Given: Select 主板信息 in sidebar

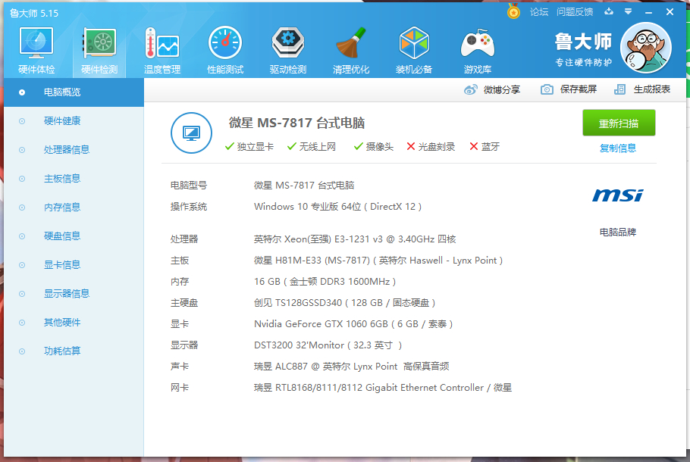Looking at the screenshot, I should point(74,179).
